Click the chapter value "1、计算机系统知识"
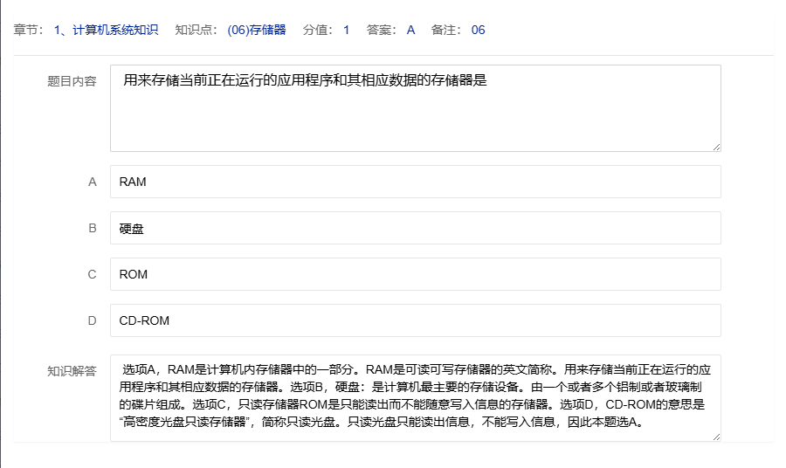Viewport: 786px width, 468px height. click(107, 30)
